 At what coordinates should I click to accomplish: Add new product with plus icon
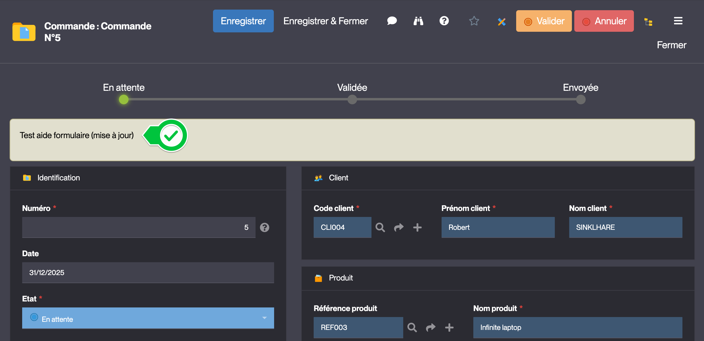tap(449, 328)
